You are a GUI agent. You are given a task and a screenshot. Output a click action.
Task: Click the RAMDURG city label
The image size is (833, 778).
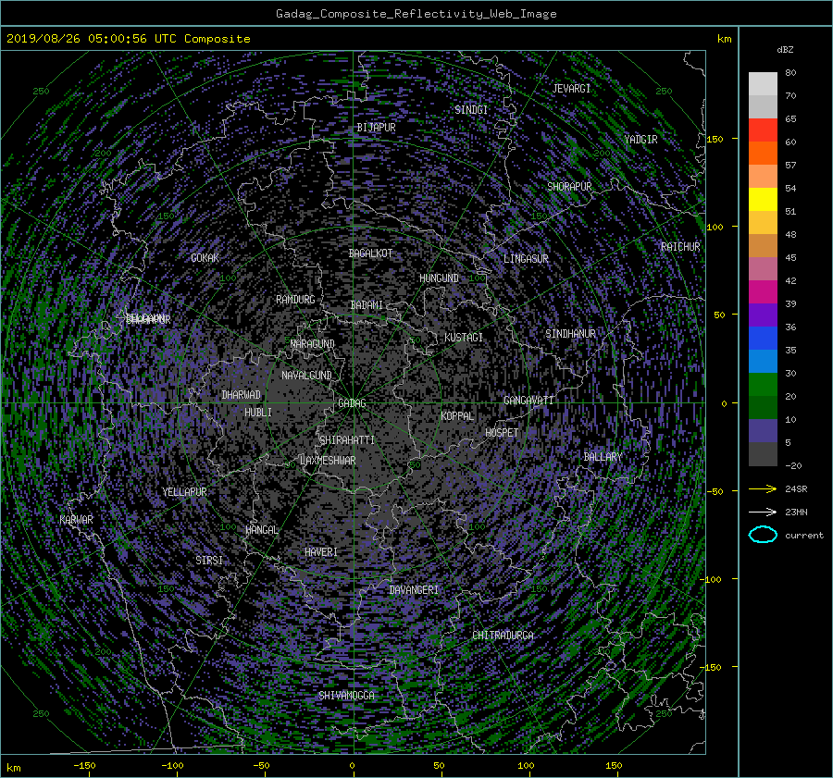[x=295, y=300]
